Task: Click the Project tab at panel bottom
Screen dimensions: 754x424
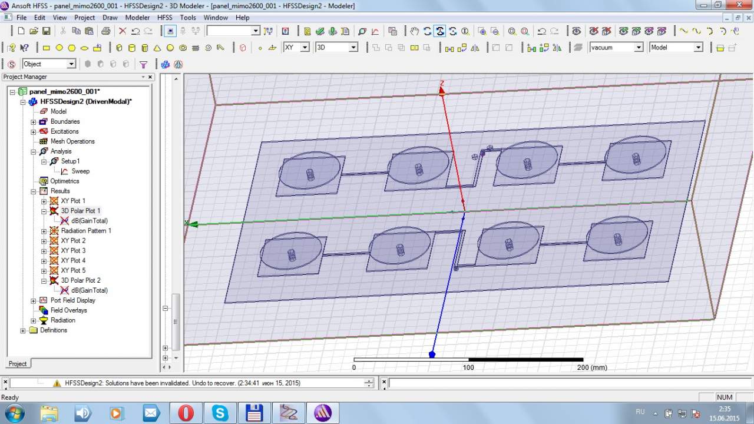Action: tap(18, 363)
